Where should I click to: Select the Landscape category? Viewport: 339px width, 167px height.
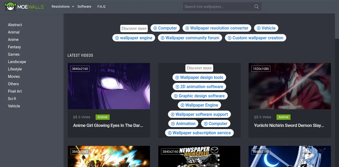(17, 62)
